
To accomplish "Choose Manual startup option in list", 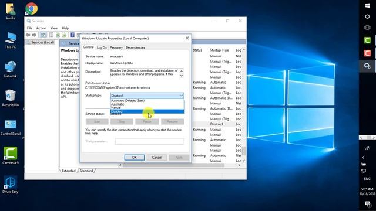I will pyautogui.click(x=147, y=108).
